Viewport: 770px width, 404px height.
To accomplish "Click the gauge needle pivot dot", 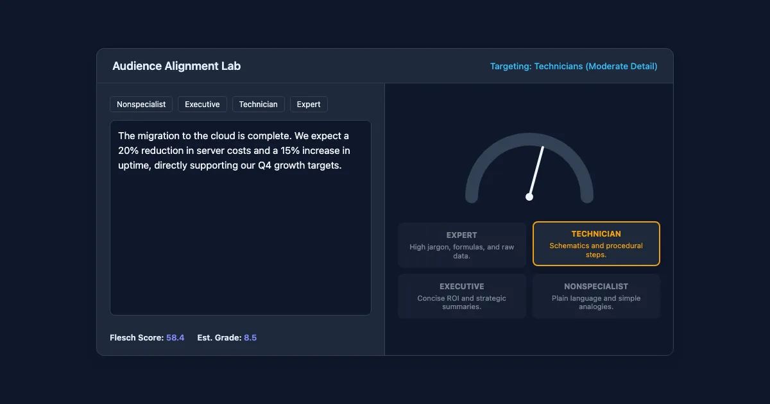I will [x=529, y=197].
